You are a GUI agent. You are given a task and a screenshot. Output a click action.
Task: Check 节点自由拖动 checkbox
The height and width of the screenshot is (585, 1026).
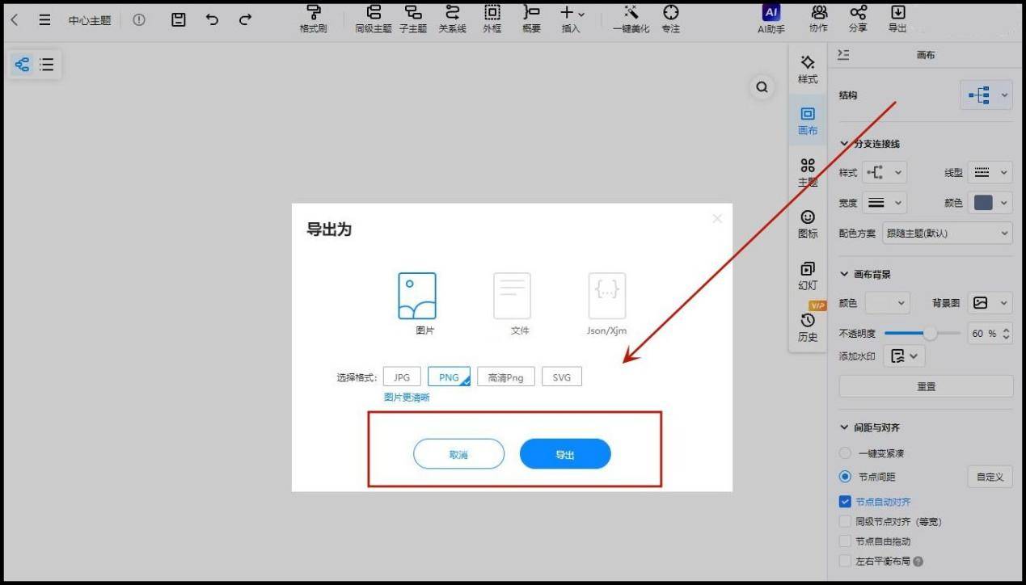point(846,541)
